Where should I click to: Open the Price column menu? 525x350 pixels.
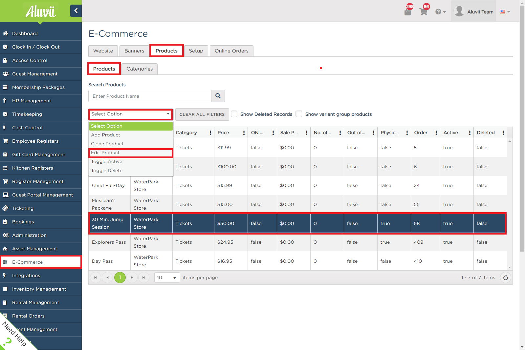(x=244, y=133)
